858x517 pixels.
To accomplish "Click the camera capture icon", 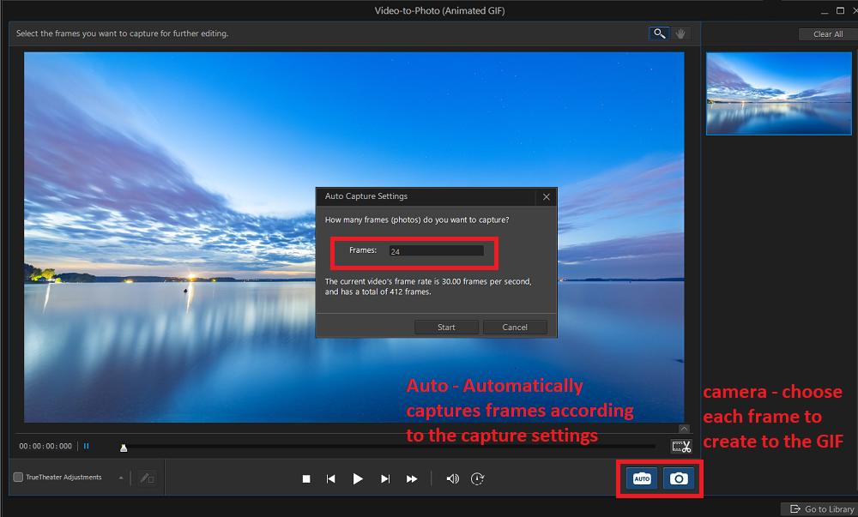I will coord(679,478).
